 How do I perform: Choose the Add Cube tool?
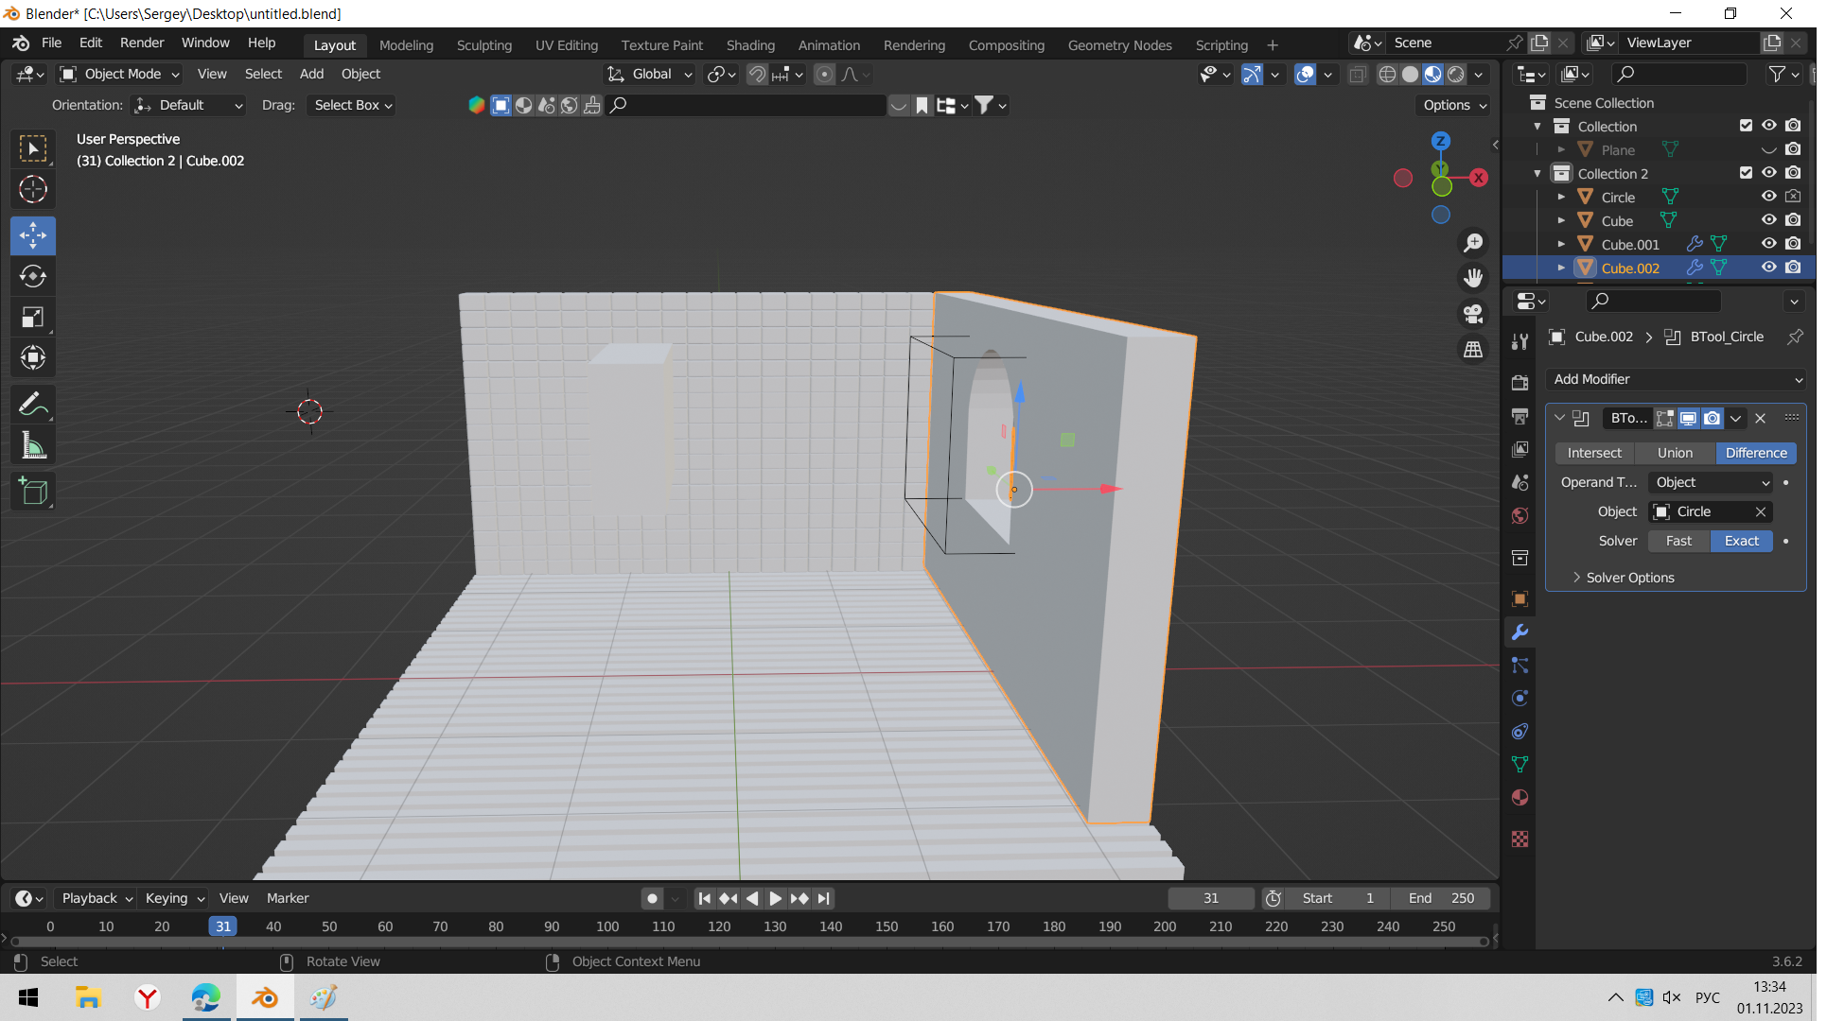[x=33, y=492]
